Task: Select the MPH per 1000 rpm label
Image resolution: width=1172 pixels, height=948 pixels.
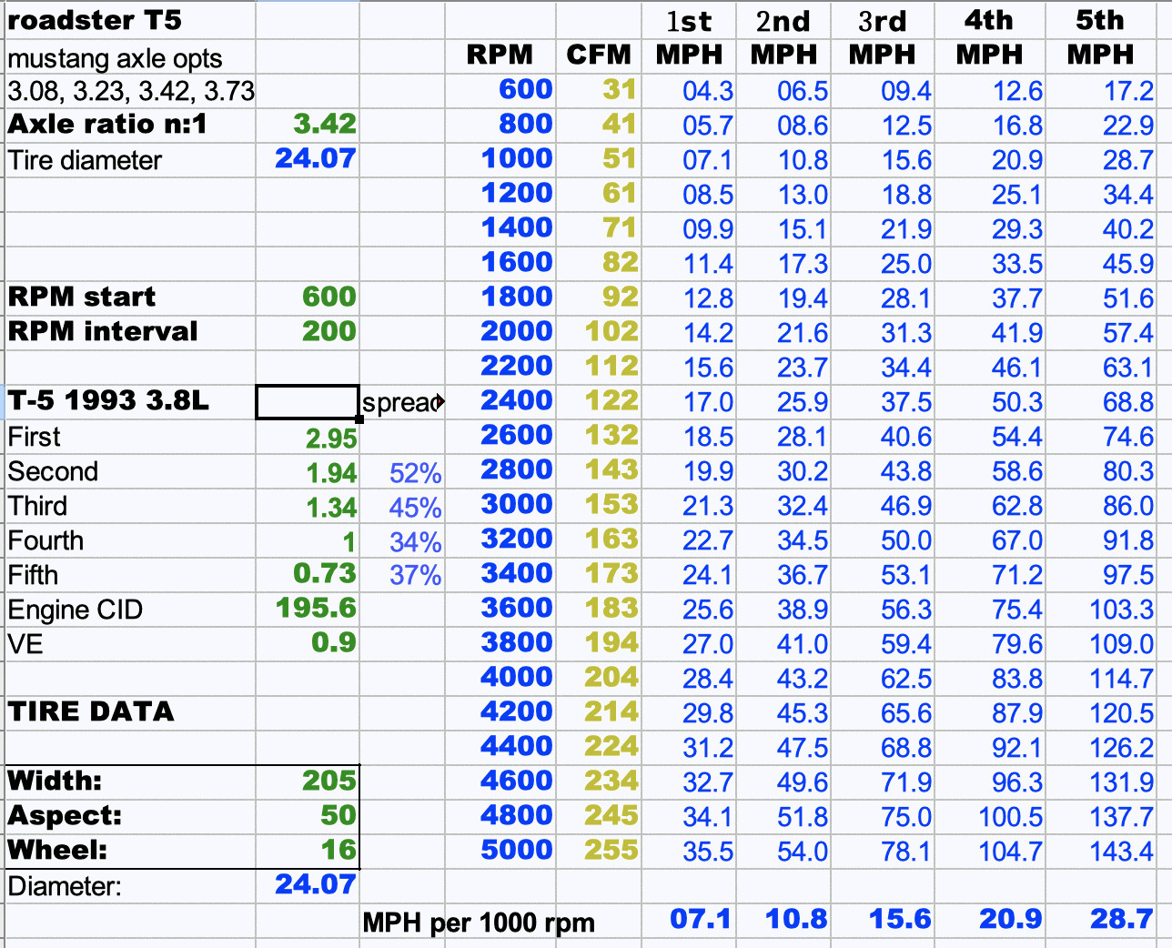Action: (x=479, y=923)
